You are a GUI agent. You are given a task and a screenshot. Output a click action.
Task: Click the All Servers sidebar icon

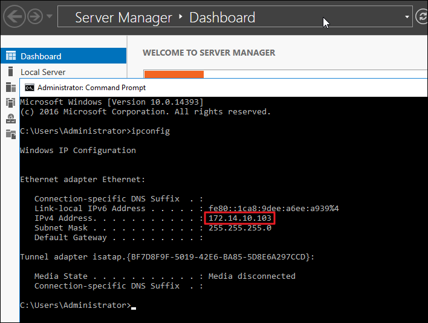point(11,87)
